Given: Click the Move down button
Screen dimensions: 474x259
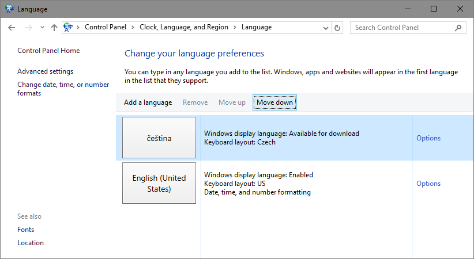Looking at the screenshot, I should (x=274, y=102).
